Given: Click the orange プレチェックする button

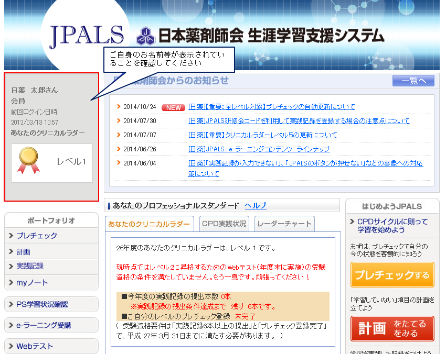Looking at the screenshot, I should coord(392,275).
